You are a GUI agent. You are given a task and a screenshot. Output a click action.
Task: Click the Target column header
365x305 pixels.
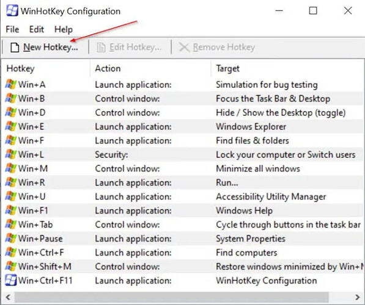[227, 68]
